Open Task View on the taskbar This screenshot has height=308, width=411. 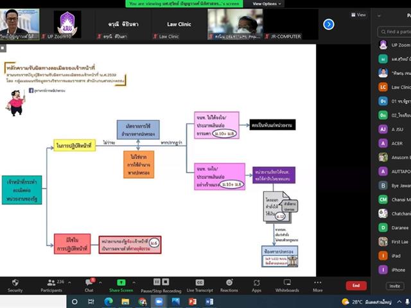[91, 302]
